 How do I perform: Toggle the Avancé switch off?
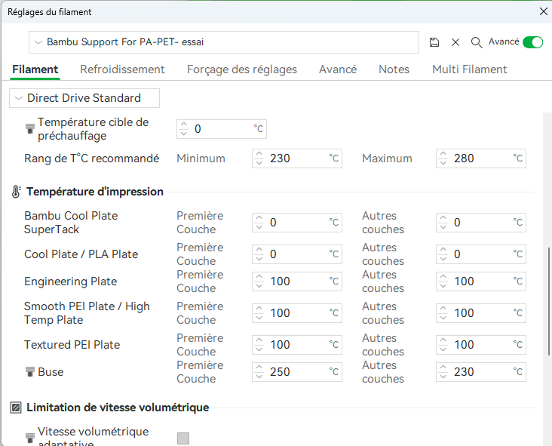532,42
